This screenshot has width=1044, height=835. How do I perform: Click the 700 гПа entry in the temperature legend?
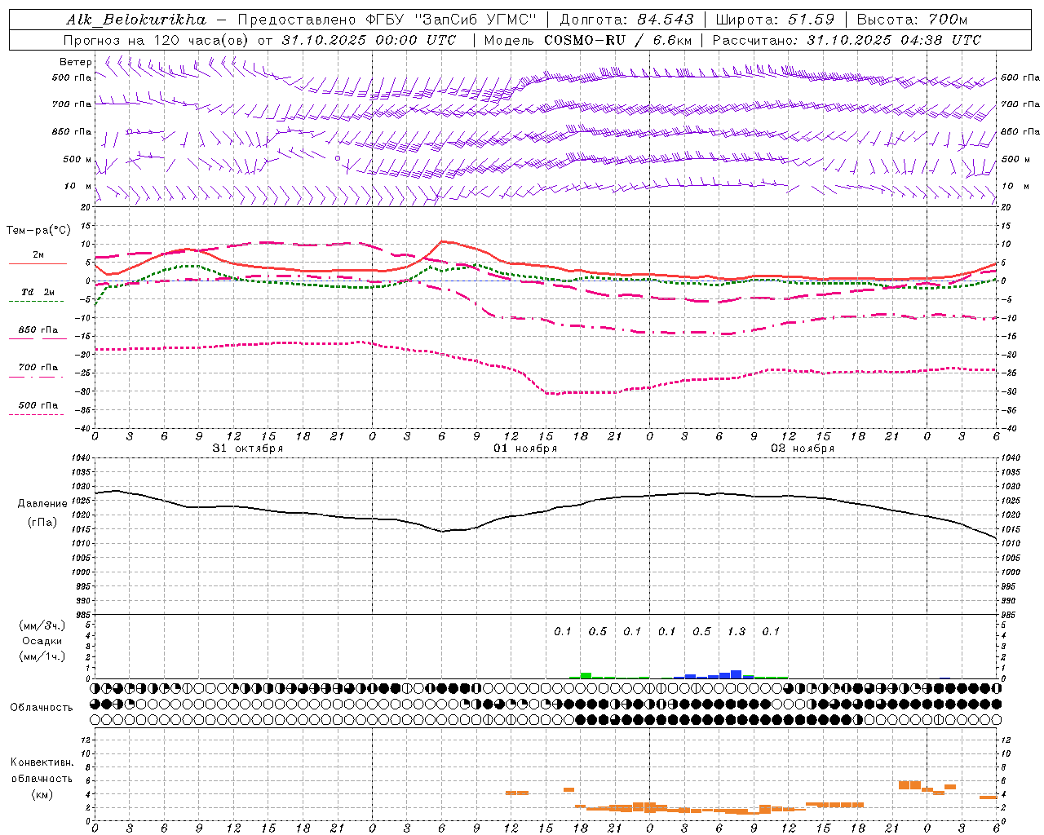point(38,368)
